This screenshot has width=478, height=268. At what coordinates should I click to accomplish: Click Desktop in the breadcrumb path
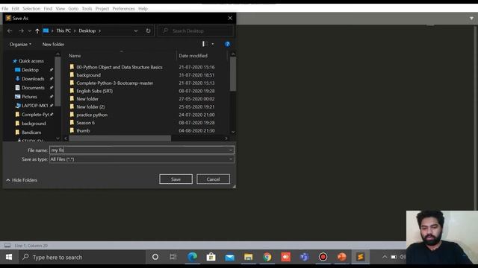pos(87,31)
